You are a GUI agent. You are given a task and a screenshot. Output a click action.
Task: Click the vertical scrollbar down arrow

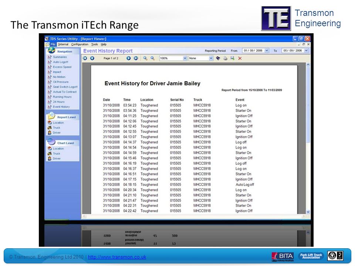tap(308, 212)
